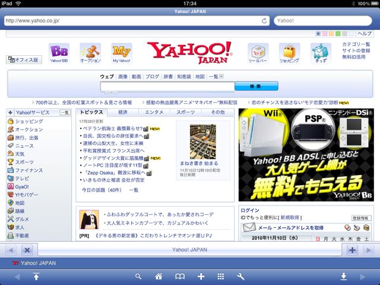
Task: Click the blue 検索 search button
Action: tap(256, 86)
